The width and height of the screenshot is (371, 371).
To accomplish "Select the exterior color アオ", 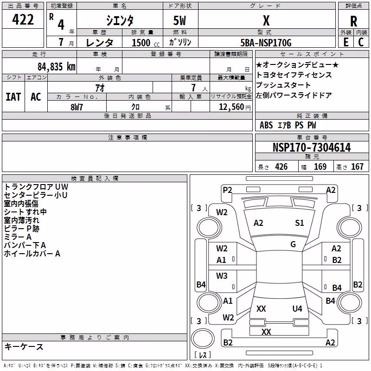I will pos(100,88).
